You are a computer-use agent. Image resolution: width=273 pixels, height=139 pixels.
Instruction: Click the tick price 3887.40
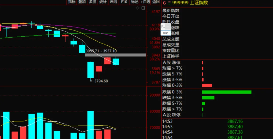pyautogui.click(x=235, y=127)
